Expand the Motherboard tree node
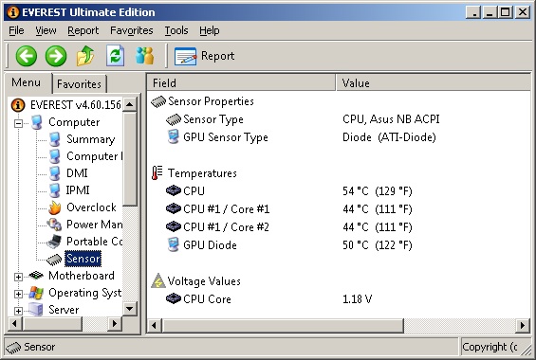 [x=18, y=277]
